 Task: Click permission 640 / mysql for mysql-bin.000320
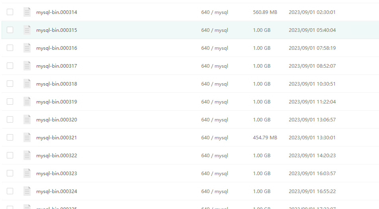pos(215,120)
